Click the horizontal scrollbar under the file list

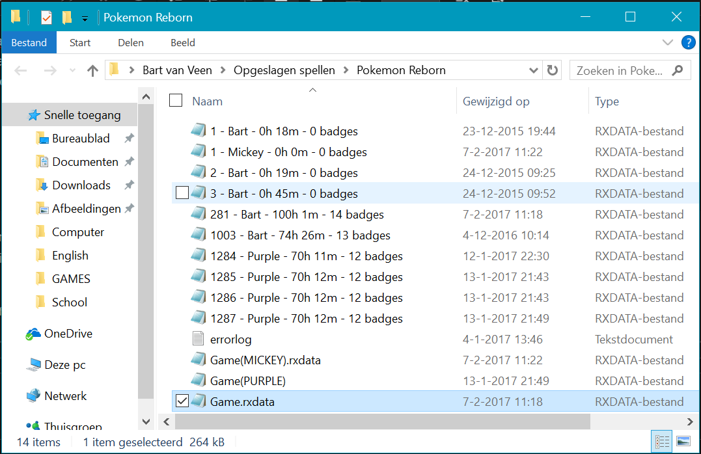(x=378, y=422)
